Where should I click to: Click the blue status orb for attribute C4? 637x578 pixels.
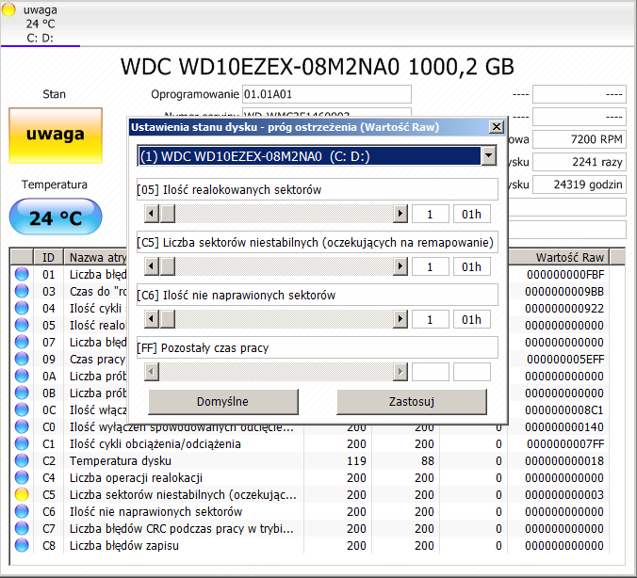(x=22, y=477)
